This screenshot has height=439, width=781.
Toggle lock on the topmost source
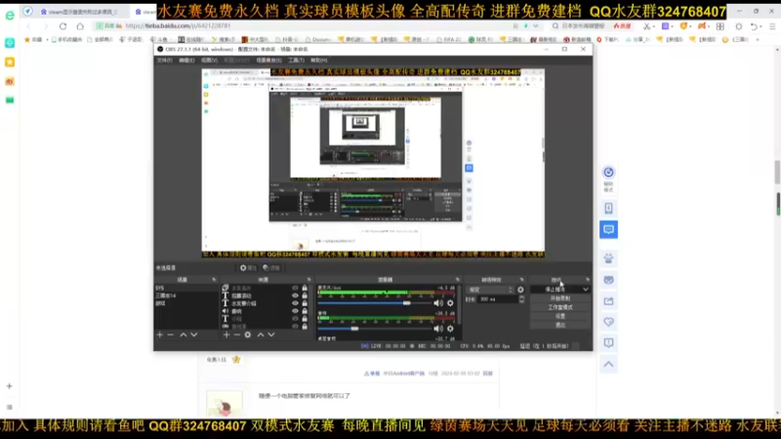[305, 288]
